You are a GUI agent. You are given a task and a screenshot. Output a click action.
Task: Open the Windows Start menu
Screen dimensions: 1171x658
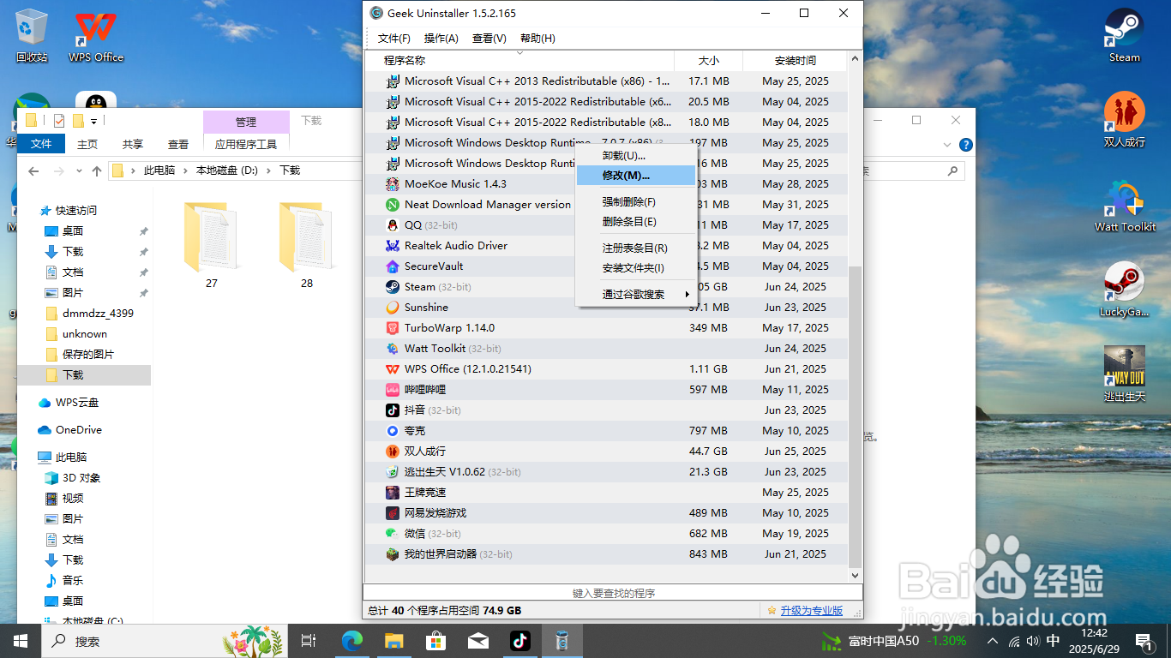pos(21,640)
